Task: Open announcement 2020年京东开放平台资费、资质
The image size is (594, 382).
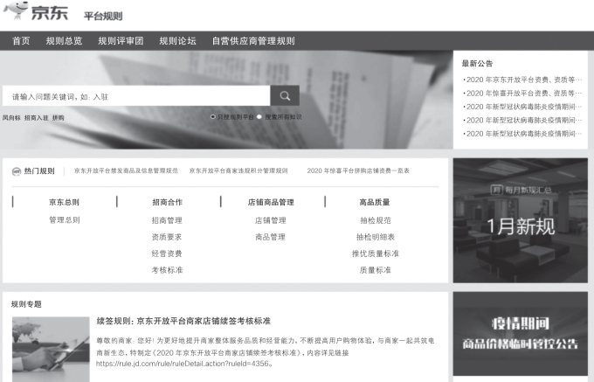Action: click(x=522, y=80)
